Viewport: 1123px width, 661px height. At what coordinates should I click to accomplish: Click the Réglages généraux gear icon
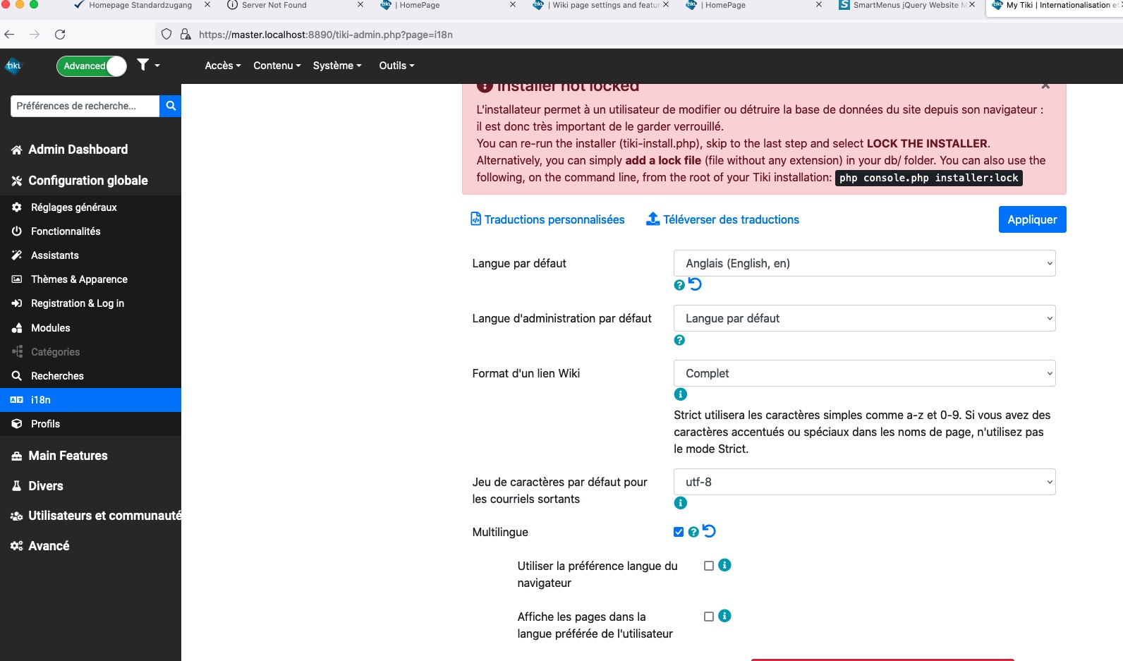[x=17, y=207]
